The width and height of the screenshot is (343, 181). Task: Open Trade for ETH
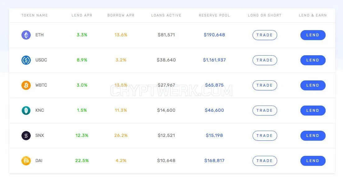tap(265, 35)
